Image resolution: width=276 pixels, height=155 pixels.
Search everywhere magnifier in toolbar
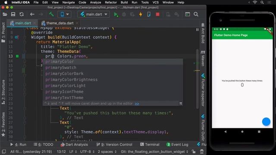(x=196, y=14)
